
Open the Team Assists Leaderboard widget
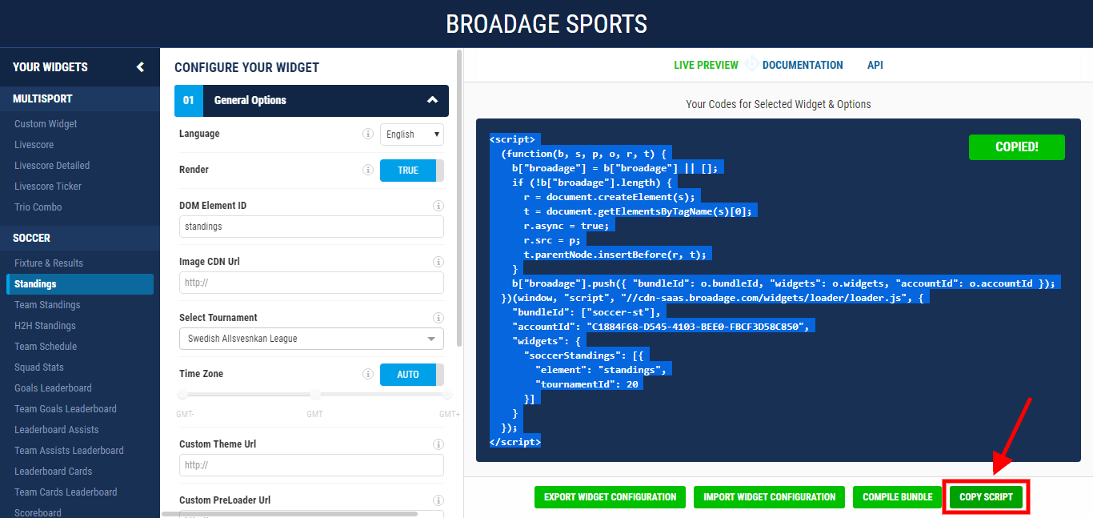(69, 451)
